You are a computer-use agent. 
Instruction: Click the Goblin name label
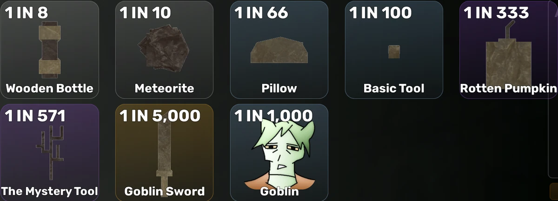tap(279, 191)
